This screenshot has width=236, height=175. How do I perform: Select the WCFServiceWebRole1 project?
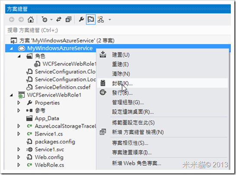[x=54, y=95]
